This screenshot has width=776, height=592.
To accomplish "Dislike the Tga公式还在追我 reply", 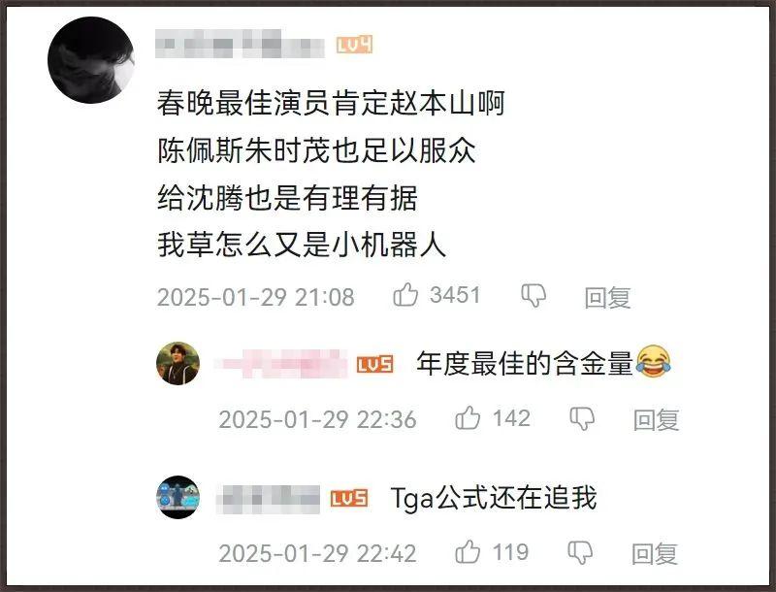I will [580, 552].
